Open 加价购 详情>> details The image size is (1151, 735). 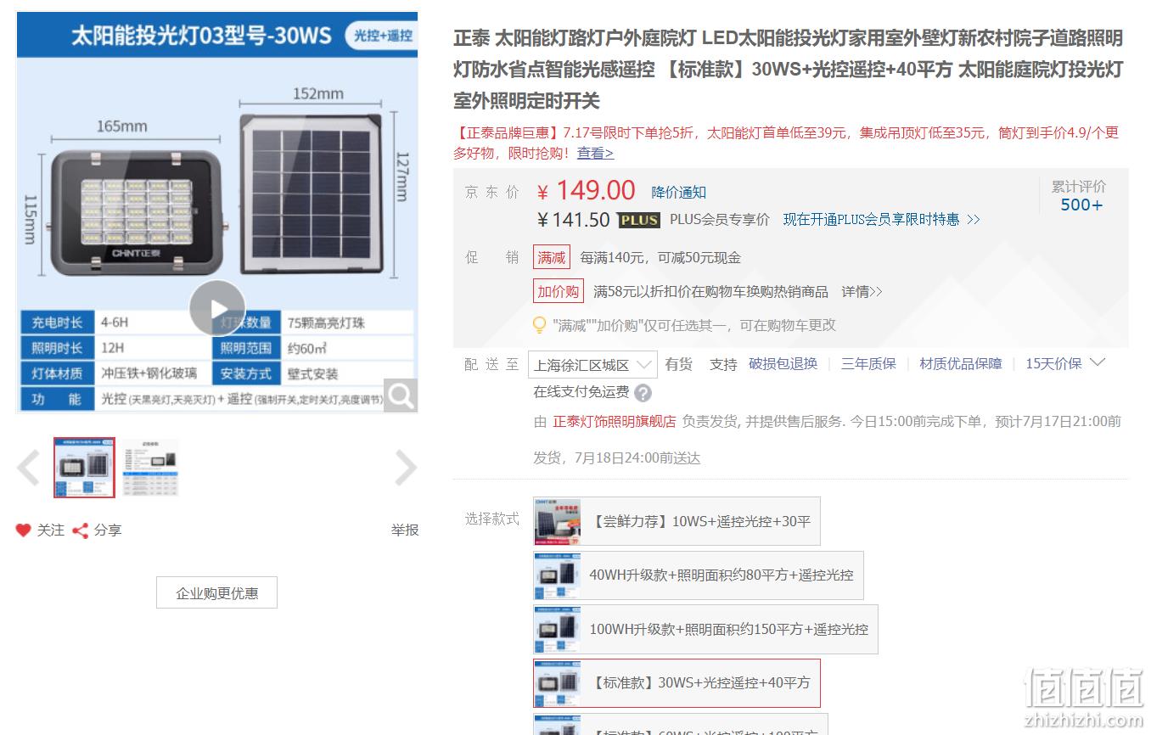(x=862, y=291)
